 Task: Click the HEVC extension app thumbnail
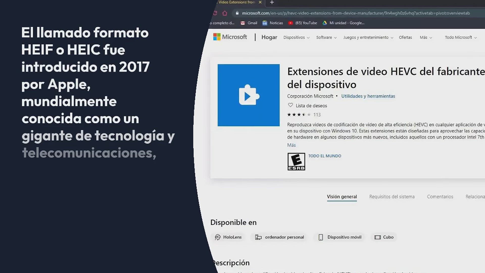[x=249, y=95]
